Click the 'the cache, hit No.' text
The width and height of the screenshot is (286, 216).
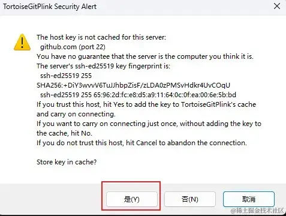(x=64, y=133)
